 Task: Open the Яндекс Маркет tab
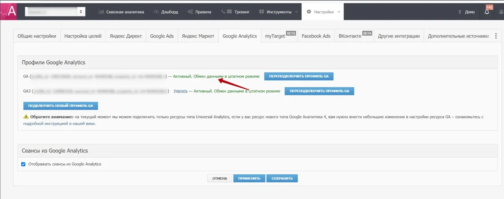click(x=198, y=36)
